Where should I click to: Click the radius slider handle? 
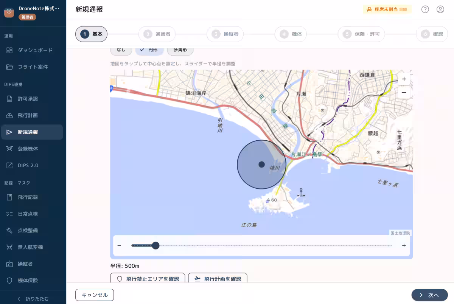[155, 245]
